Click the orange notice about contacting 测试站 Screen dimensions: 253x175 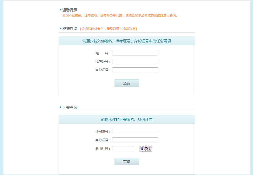click(120, 15)
